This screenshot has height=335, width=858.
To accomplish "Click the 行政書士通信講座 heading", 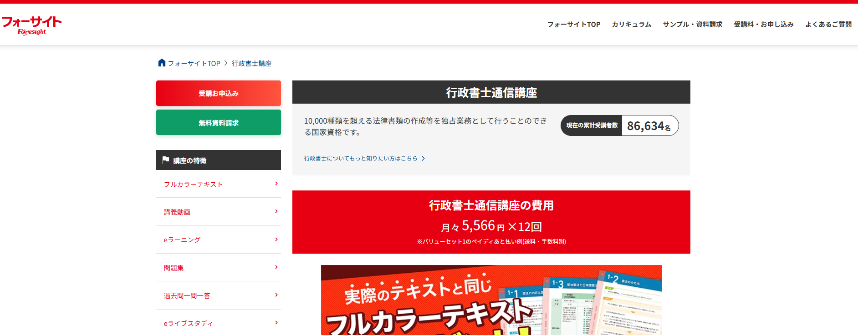I will (x=491, y=92).
